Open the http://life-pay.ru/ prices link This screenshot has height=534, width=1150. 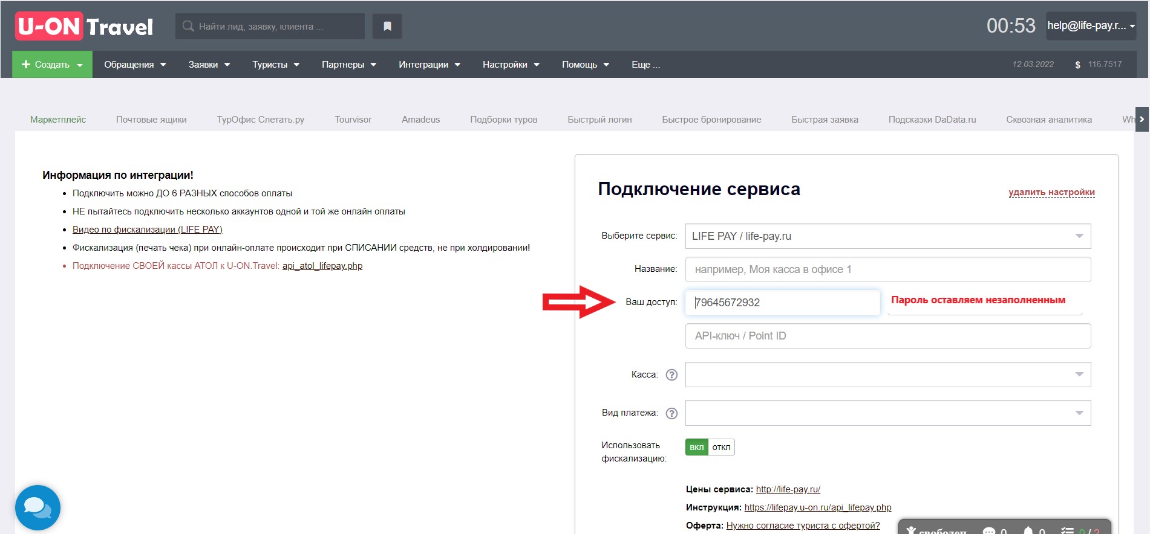788,489
